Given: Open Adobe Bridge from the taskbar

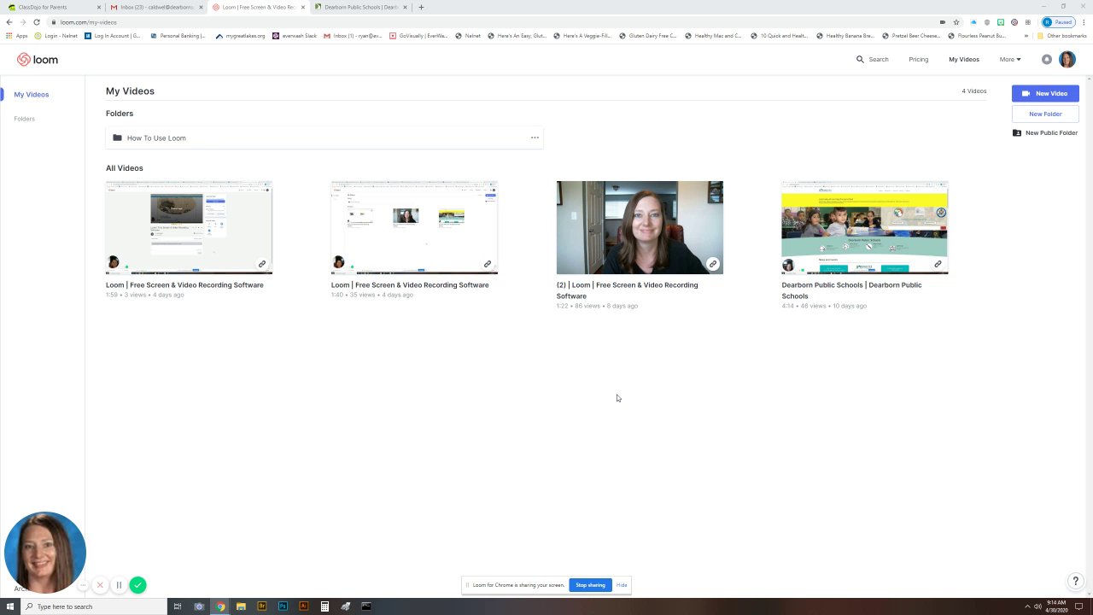Looking at the screenshot, I should tap(262, 606).
